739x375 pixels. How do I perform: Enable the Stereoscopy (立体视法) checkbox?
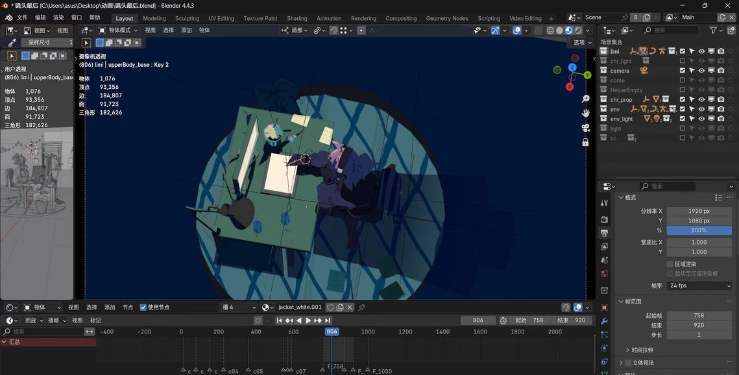(x=628, y=362)
